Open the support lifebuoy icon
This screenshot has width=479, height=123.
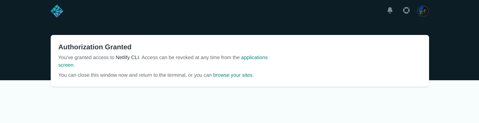[x=406, y=10]
